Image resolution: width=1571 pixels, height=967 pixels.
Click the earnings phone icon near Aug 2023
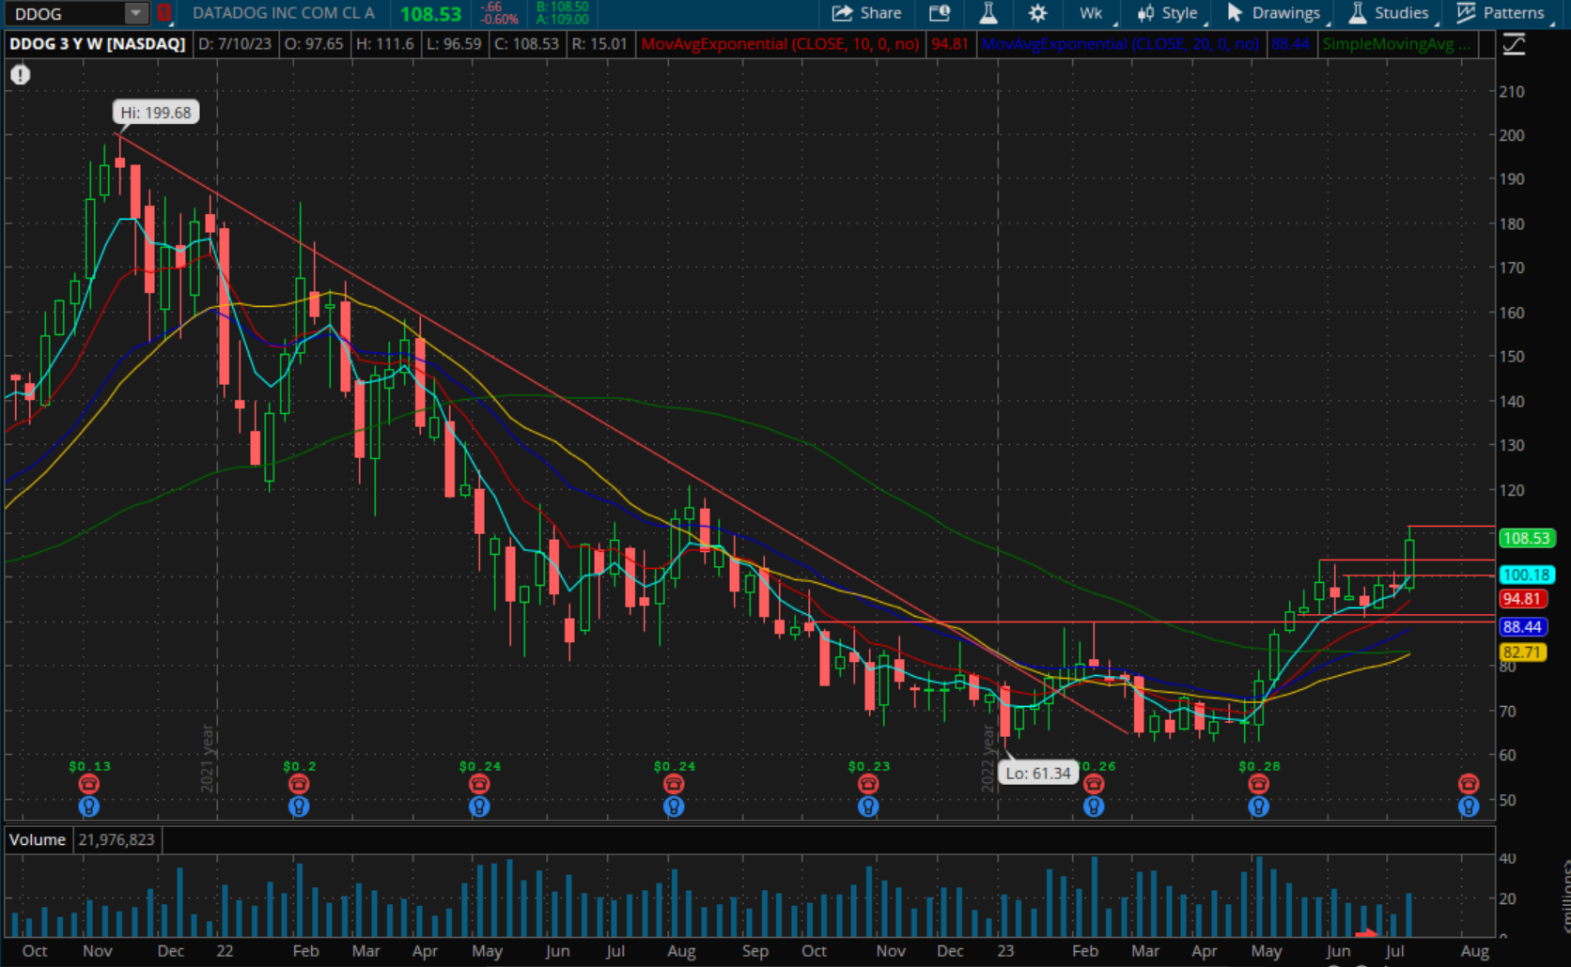(x=1469, y=784)
